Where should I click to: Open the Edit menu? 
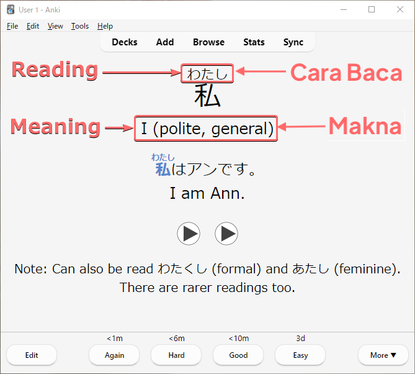(x=33, y=26)
